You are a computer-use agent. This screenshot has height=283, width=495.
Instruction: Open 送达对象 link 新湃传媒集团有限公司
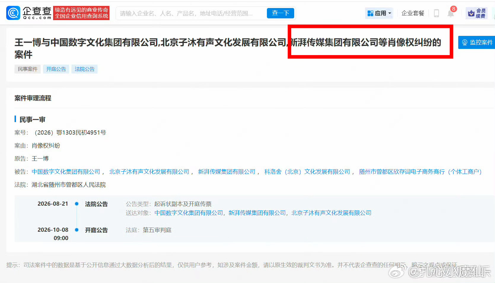(257, 213)
